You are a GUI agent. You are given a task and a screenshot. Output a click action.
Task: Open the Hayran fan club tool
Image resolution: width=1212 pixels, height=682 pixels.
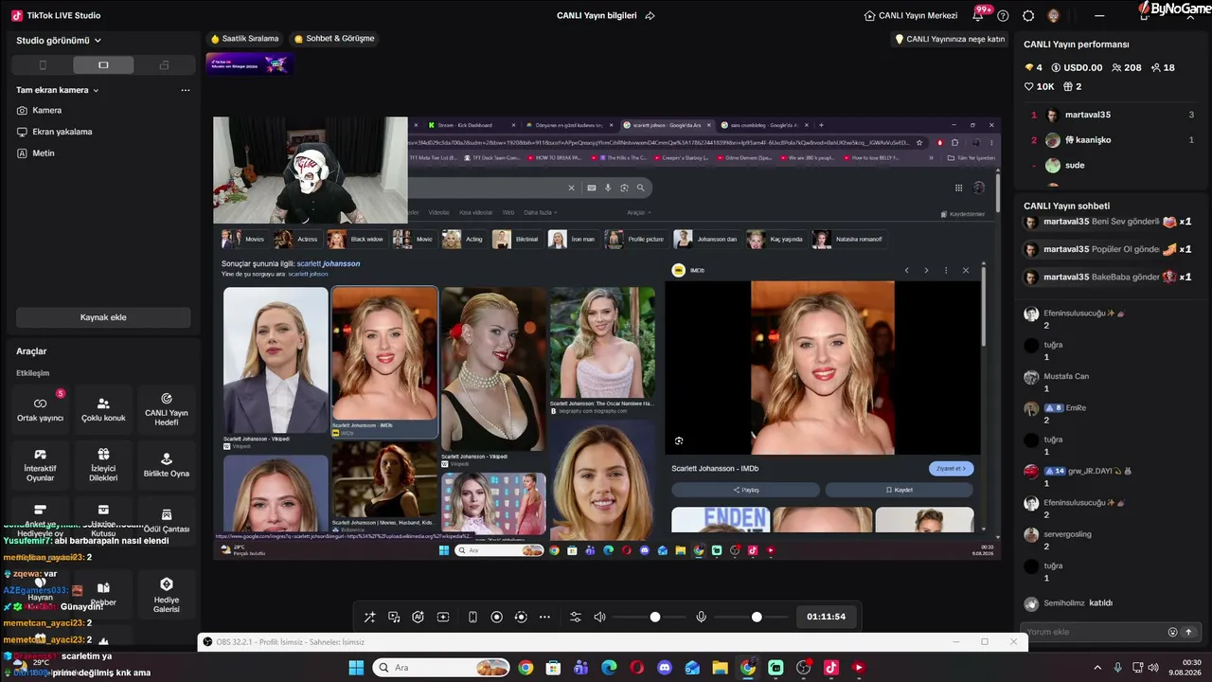(x=40, y=595)
